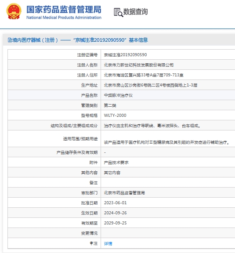
Task: Open the 产品技术要求 attachment
Action: point(116,163)
